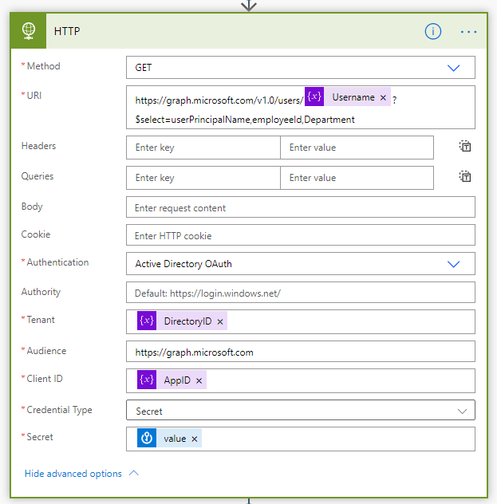Click the Cookie input field
This screenshot has height=504, width=497.
pos(301,235)
